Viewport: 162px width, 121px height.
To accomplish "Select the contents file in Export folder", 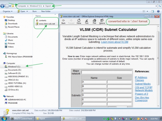I will click(43, 20).
